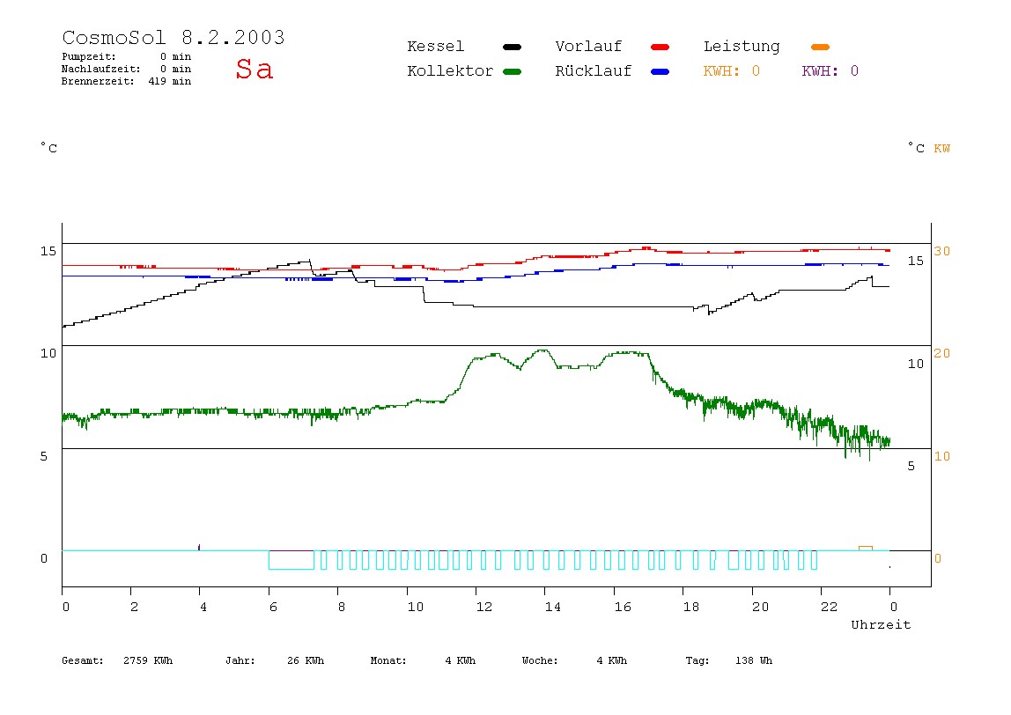Click the '2759 KWh' total value
Screen dimensions: 1011x715
[x=148, y=660]
